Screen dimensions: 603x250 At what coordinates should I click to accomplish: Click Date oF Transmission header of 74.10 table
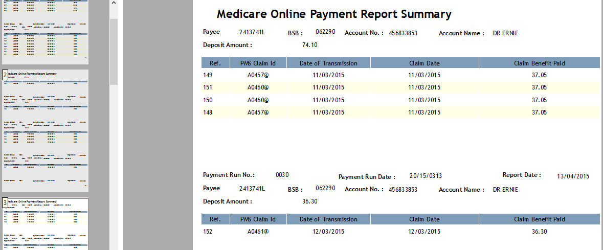coord(328,63)
